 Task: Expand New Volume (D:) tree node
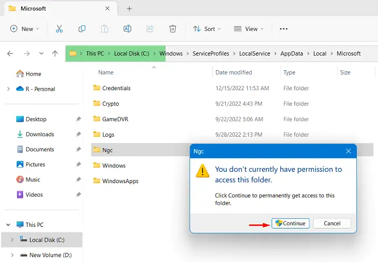[x=12, y=255]
